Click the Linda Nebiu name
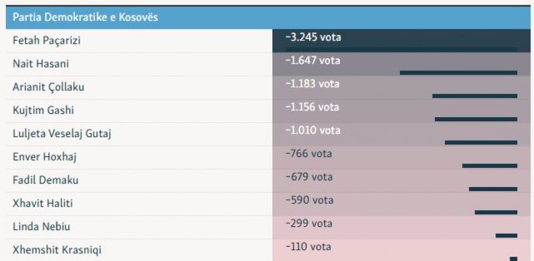The image size is (534, 261). pos(42,227)
